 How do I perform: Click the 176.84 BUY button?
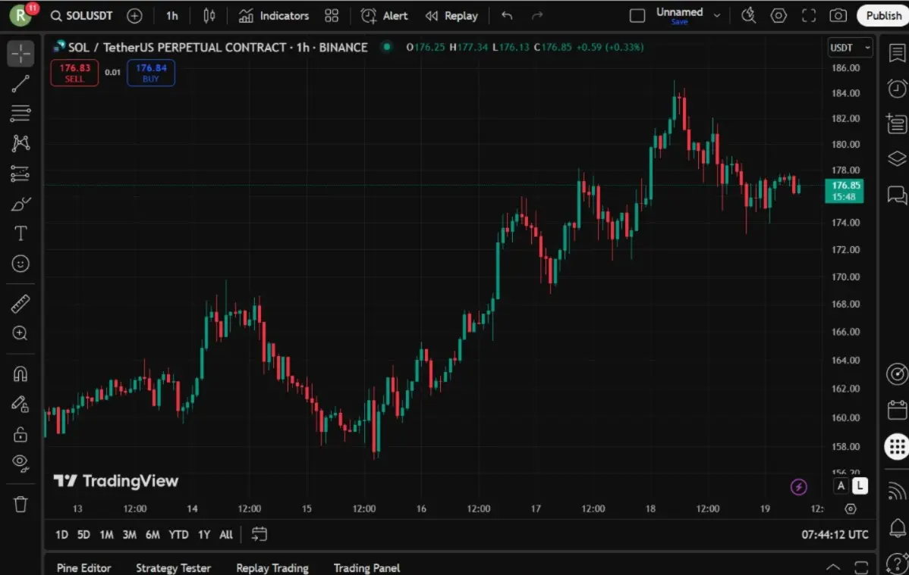(151, 73)
